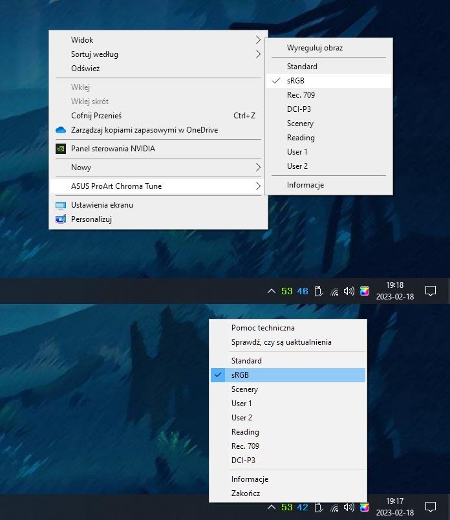Image resolution: width=450 pixels, height=520 pixels.
Task: Choose Odśwież in the context menu
Action: (x=158, y=69)
